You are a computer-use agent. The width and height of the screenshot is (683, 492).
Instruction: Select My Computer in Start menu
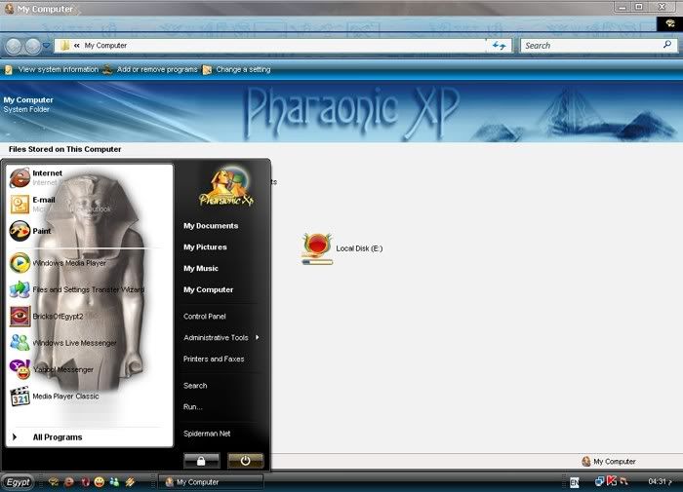point(208,289)
